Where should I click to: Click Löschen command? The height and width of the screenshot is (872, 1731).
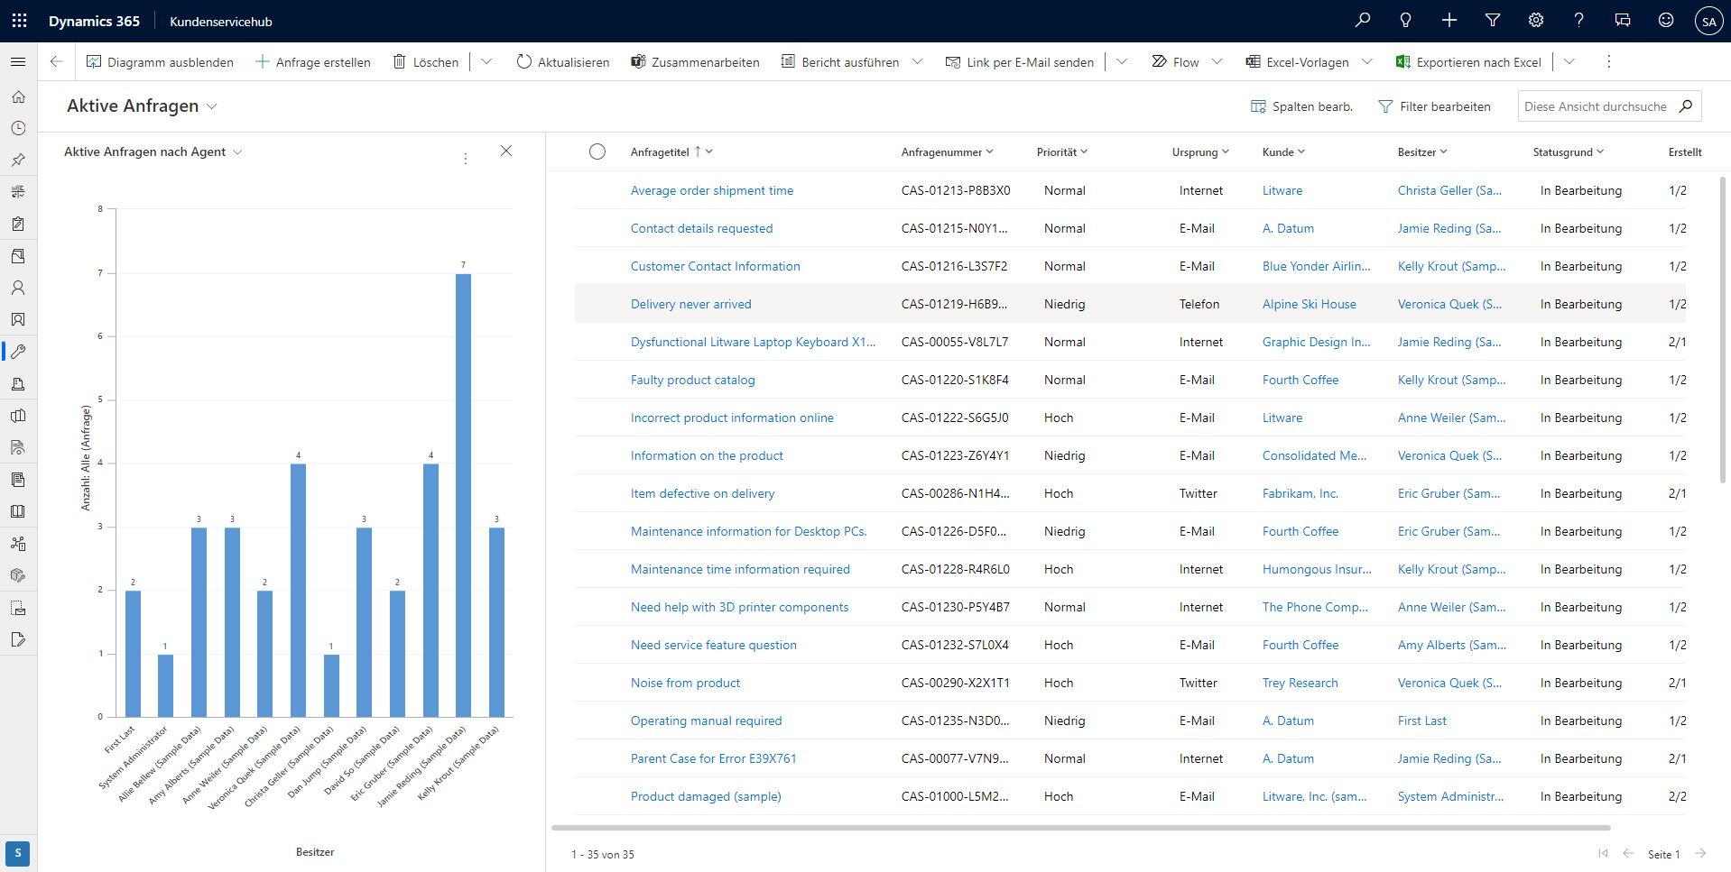coord(426,61)
